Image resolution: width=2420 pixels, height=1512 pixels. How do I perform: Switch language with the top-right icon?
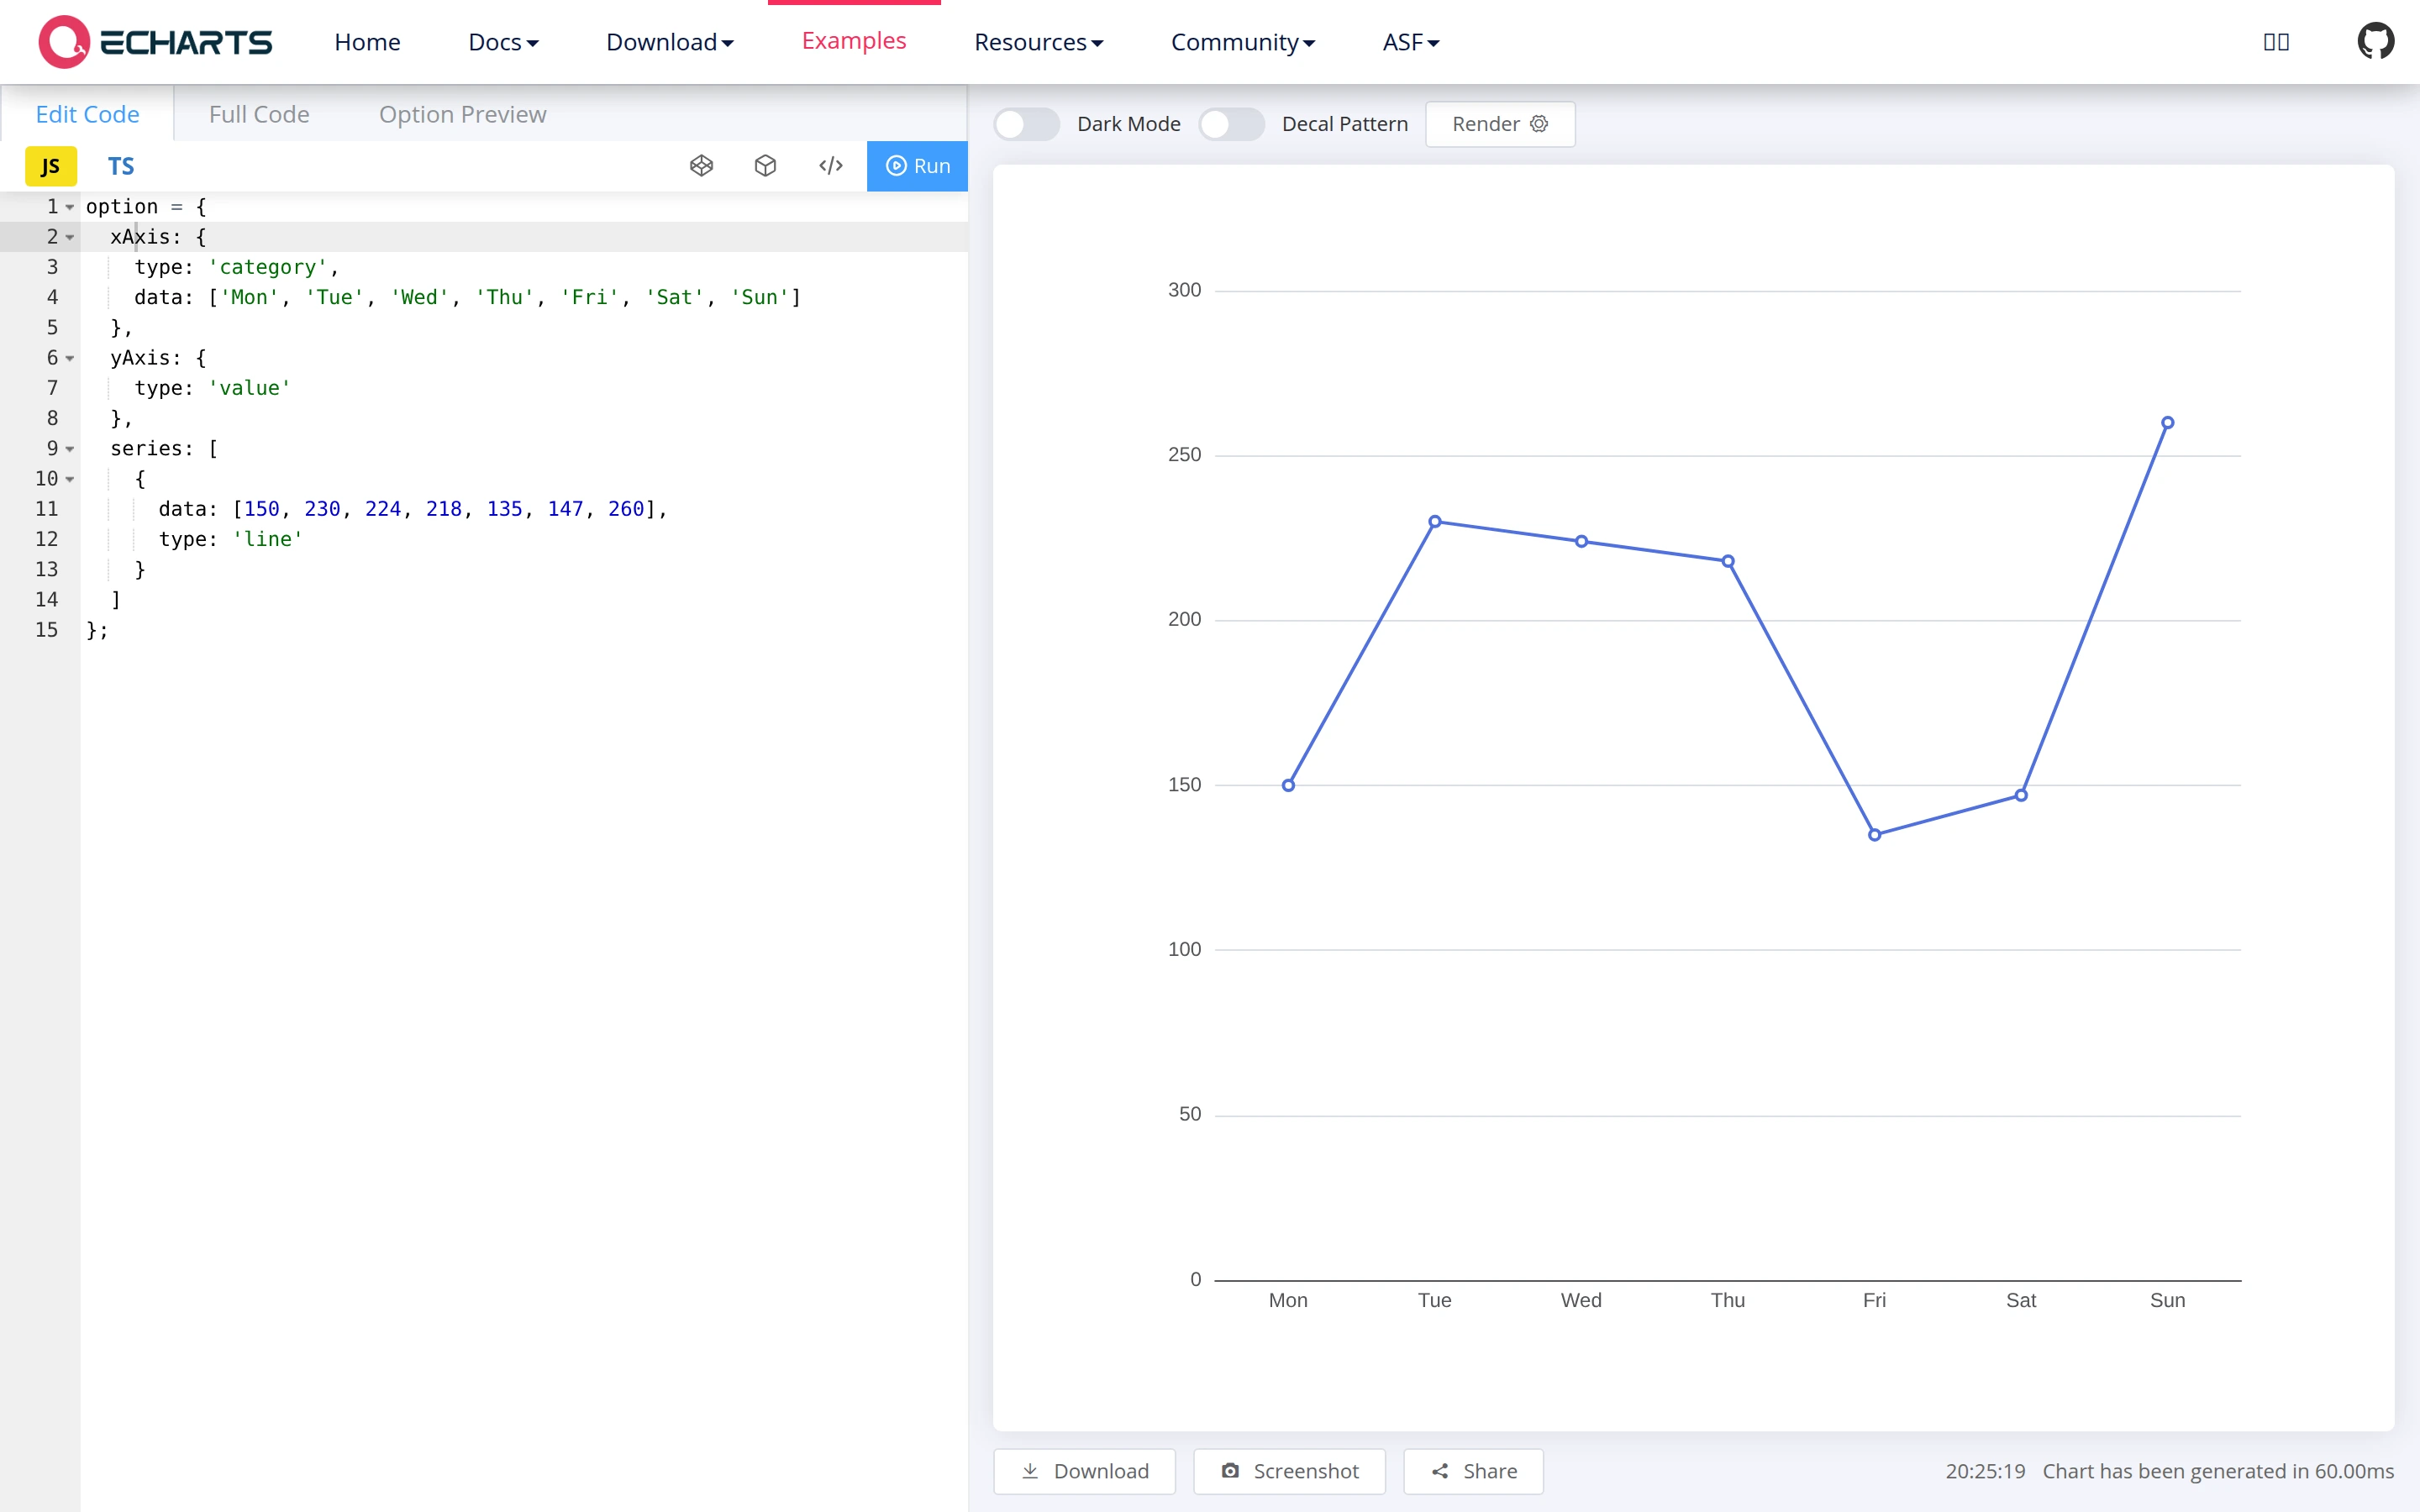coord(2276,42)
